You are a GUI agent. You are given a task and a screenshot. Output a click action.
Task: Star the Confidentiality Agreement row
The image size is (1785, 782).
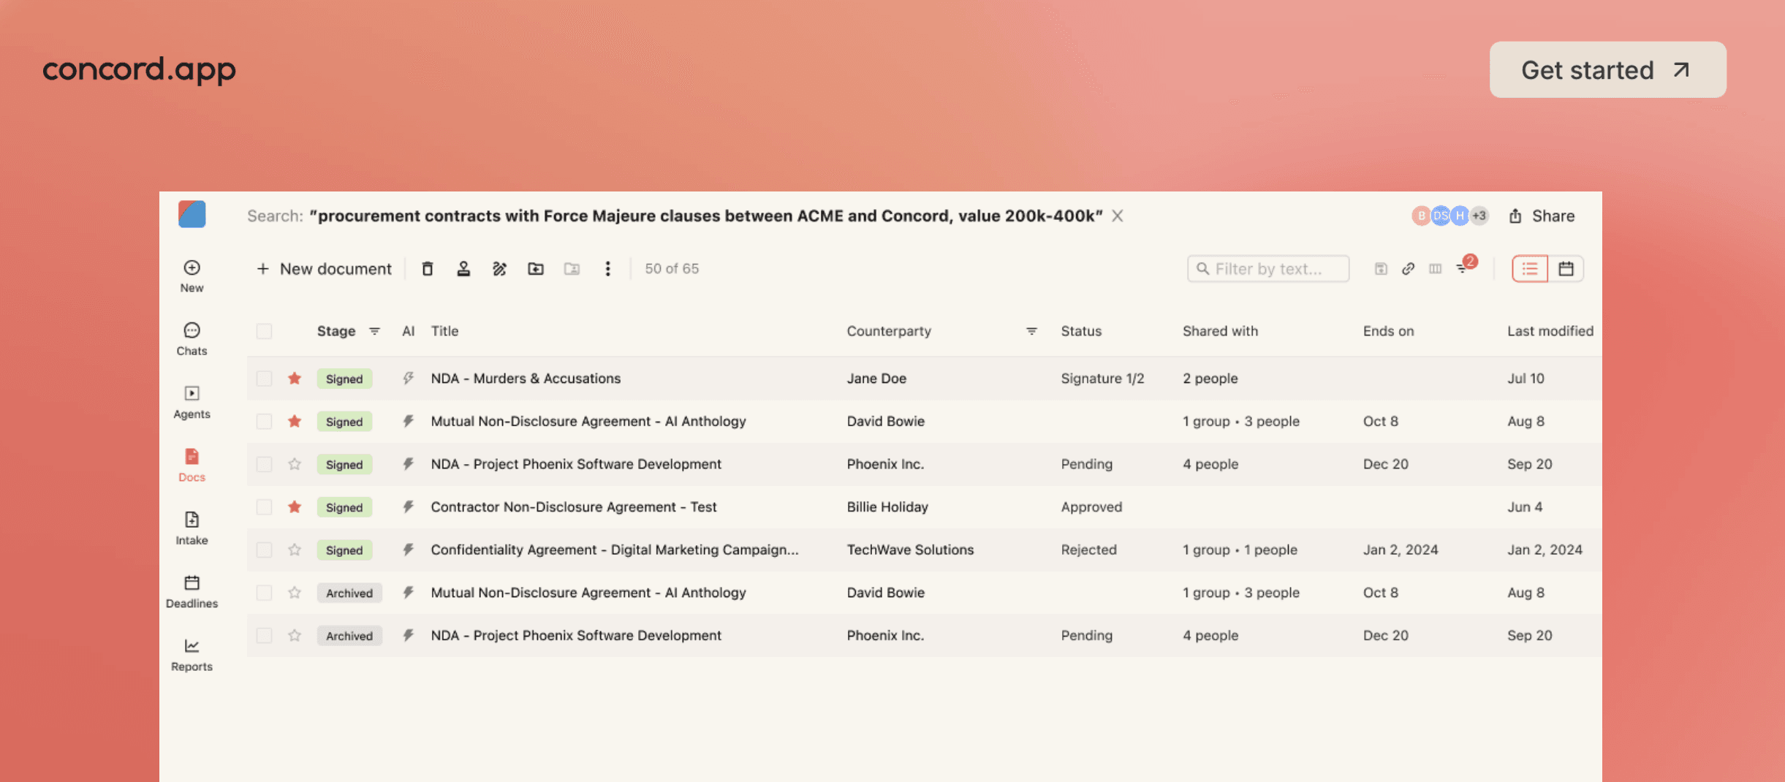coord(295,550)
